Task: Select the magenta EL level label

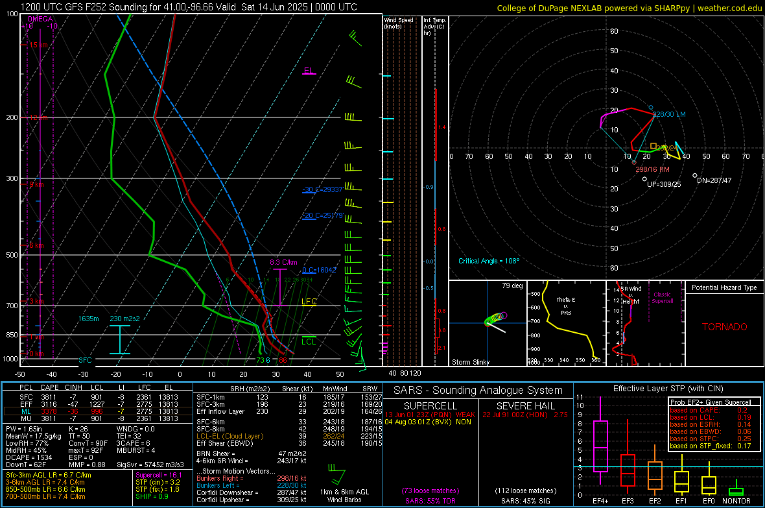Action: pos(309,70)
